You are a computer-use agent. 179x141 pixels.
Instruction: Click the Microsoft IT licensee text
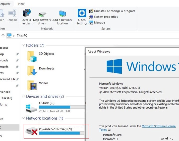[x=111, y=139]
